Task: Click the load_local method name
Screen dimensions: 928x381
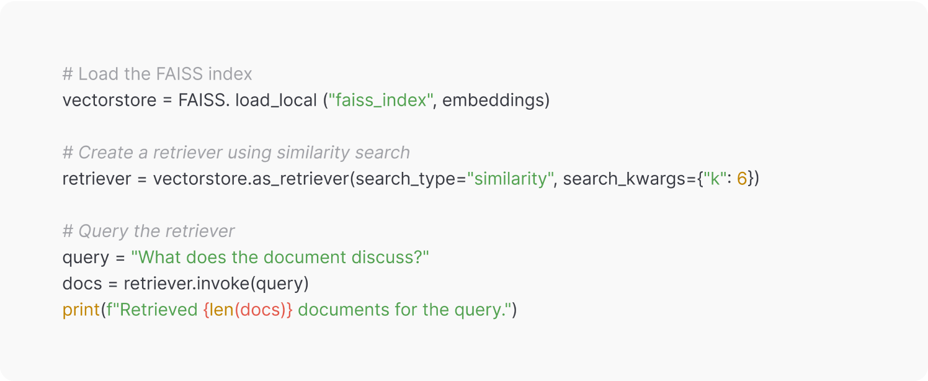Action: (275, 101)
